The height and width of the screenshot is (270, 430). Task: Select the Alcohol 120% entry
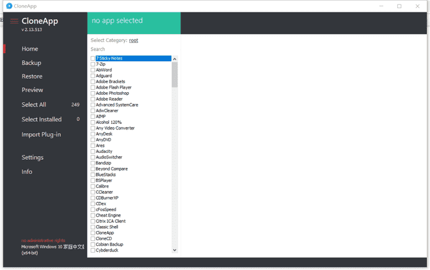click(109, 122)
